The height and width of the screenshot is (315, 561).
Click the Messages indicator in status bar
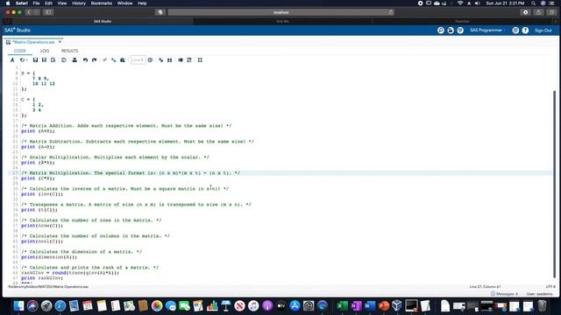(x=505, y=294)
